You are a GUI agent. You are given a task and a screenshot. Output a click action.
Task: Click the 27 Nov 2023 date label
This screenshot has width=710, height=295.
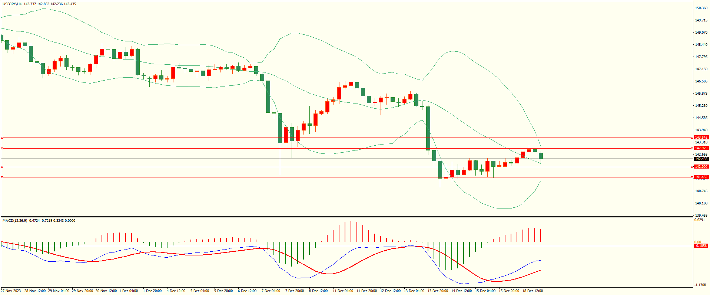[11, 291]
